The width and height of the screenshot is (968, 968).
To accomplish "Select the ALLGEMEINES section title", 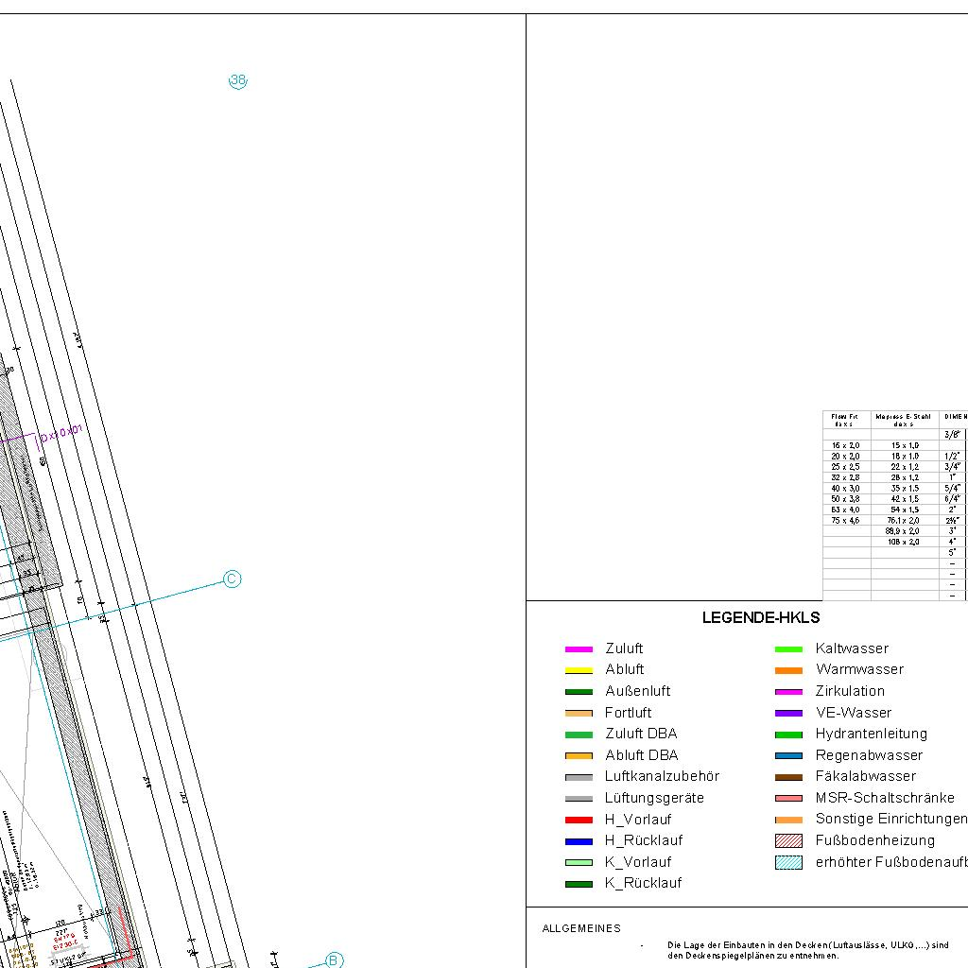I will (581, 928).
